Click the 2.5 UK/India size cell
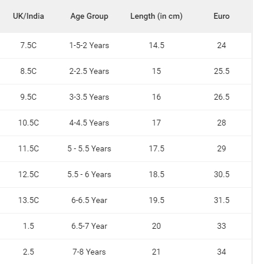The width and height of the screenshot is (253, 264). coord(28,252)
